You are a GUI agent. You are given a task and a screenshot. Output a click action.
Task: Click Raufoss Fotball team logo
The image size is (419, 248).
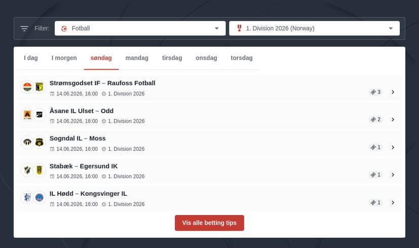tap(40, 87)
